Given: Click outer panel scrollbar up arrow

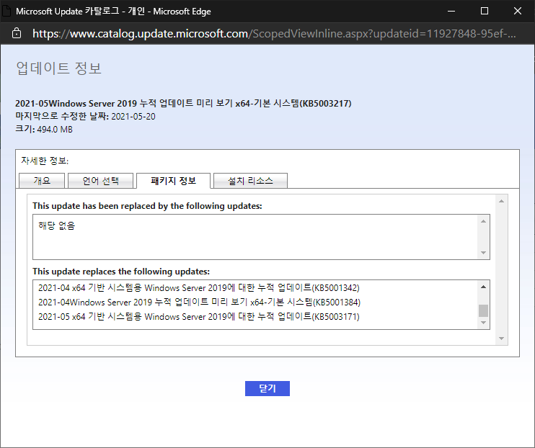Looking at the screenshot, I should (x=501, y=201).
